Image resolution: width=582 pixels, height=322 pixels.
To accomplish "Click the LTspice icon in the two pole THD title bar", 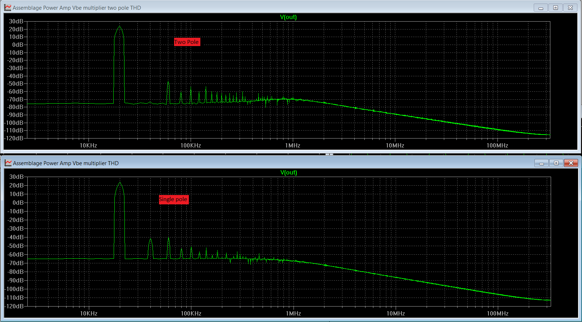I will click(x=8, y=8).
